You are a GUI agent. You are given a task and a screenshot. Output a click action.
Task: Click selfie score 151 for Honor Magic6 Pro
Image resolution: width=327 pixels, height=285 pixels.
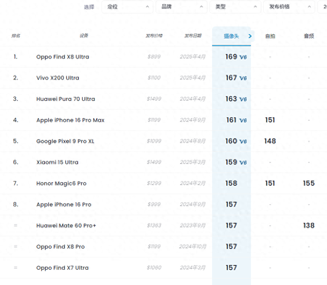[270, 183]
